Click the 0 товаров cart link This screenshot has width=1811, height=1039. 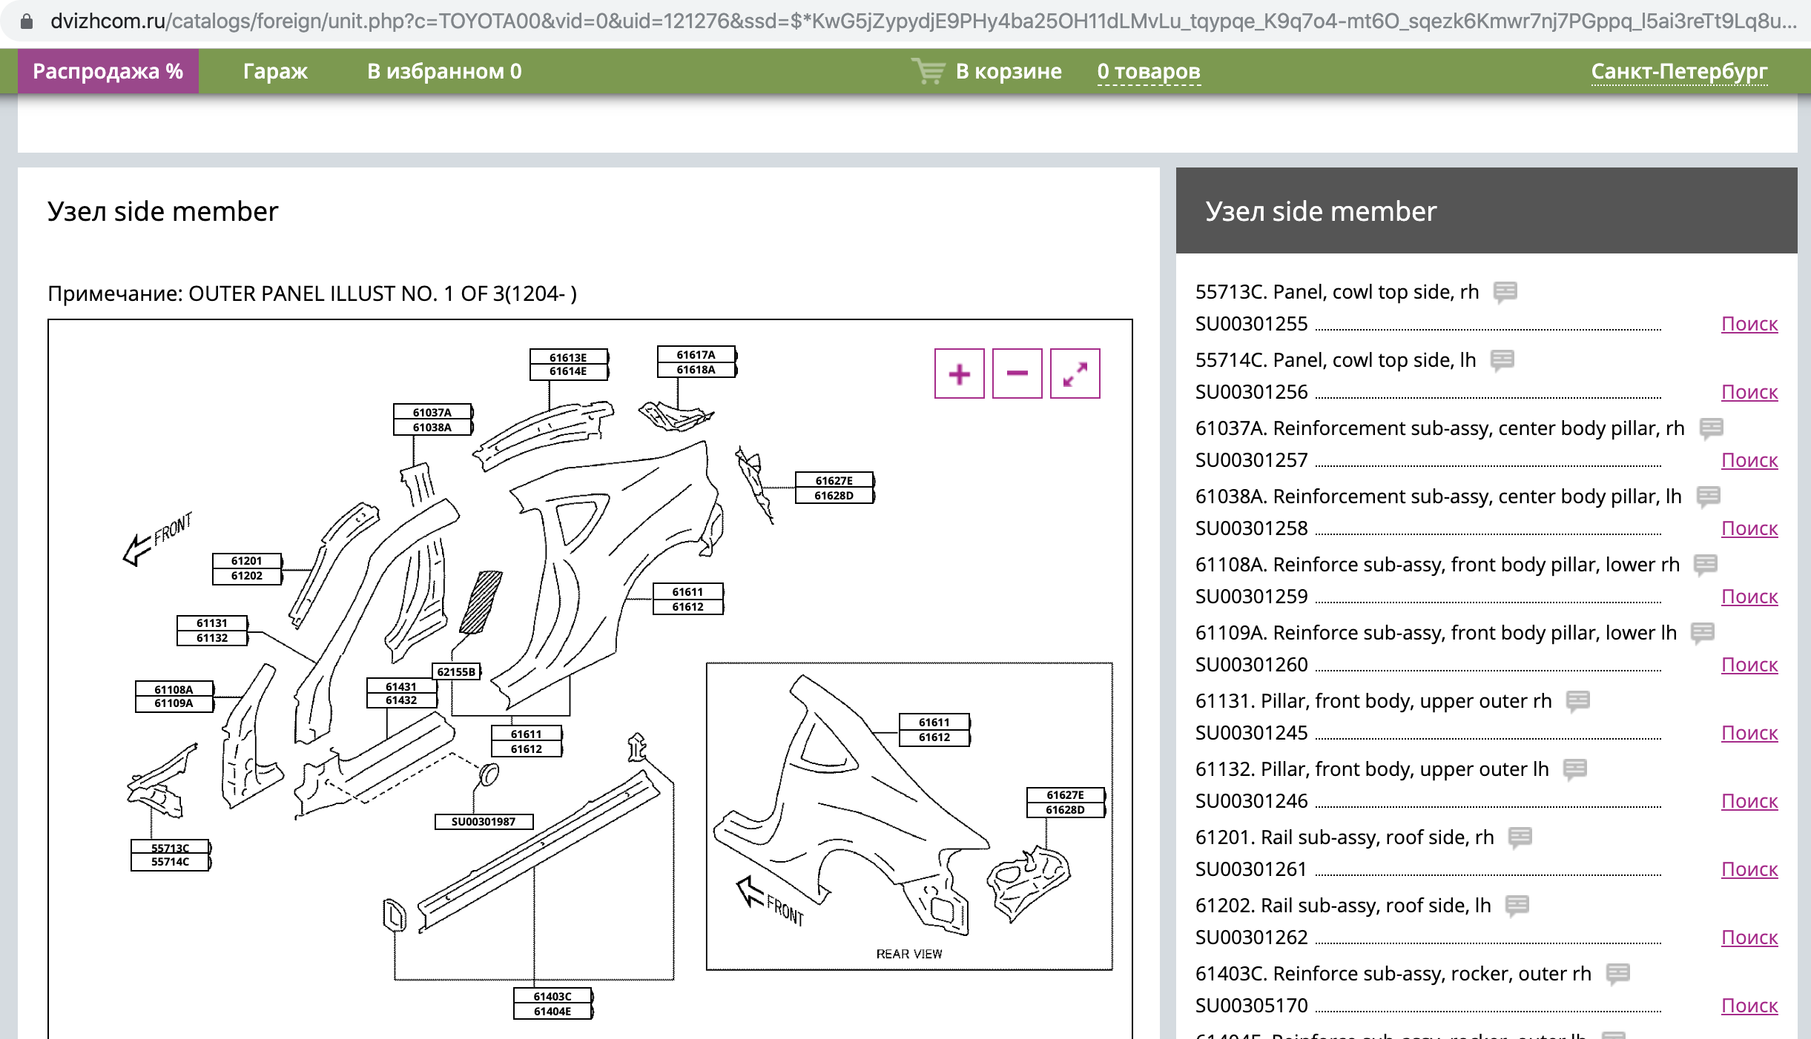[1148, 71]
